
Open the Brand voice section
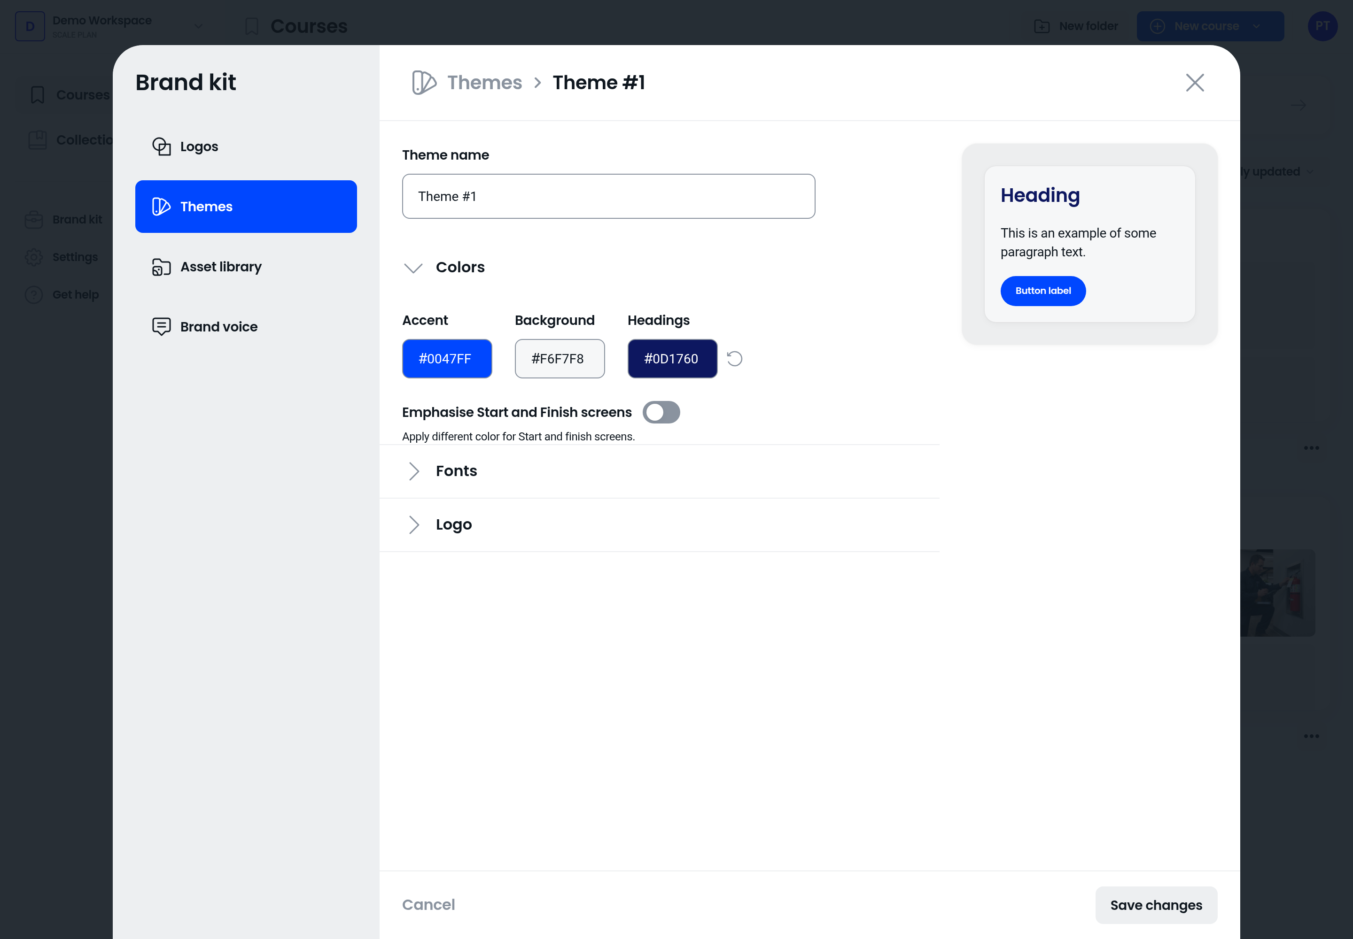[x=246, y=326]
